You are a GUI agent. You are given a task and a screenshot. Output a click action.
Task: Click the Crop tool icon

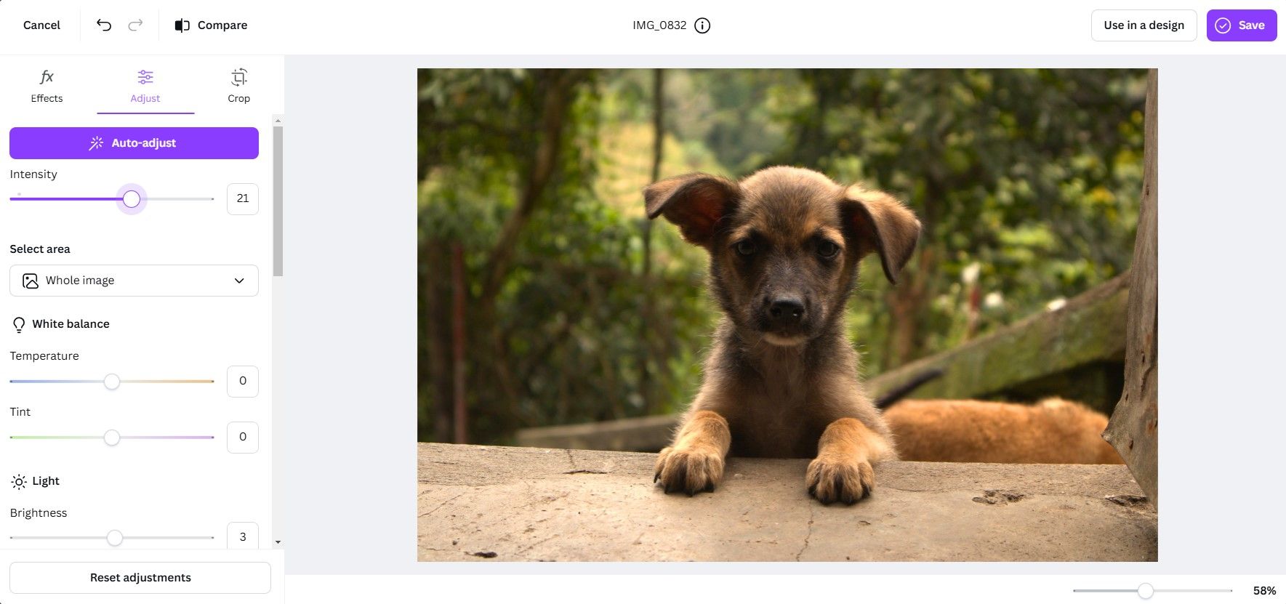[x=239, y=77]
